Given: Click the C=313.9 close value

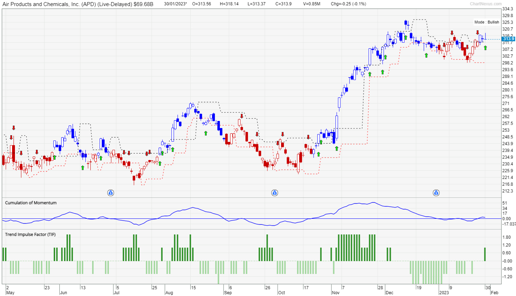Looking at the screenshot, I should point(284,4).
